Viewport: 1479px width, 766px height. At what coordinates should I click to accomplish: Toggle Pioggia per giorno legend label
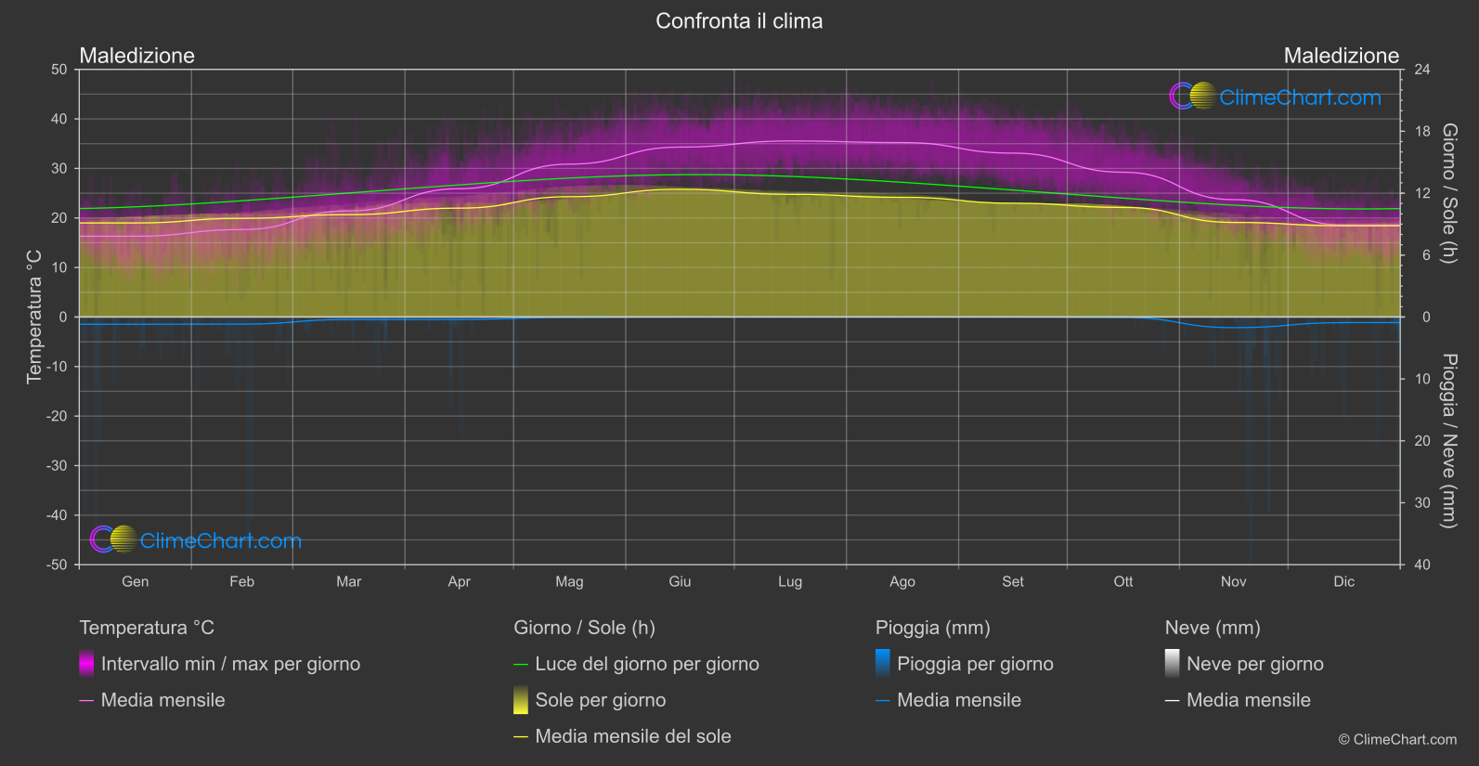pos(975,664)
